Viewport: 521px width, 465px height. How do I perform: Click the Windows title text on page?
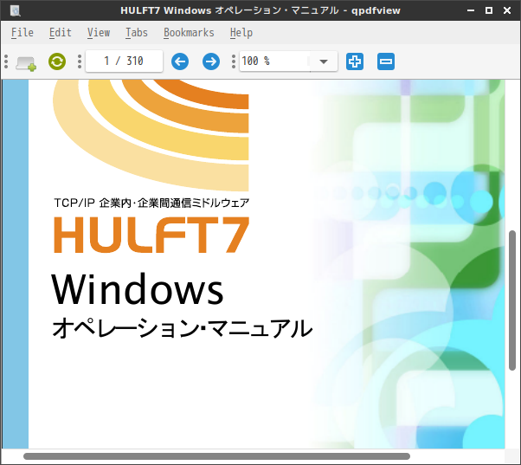click(x=138, y=288)
